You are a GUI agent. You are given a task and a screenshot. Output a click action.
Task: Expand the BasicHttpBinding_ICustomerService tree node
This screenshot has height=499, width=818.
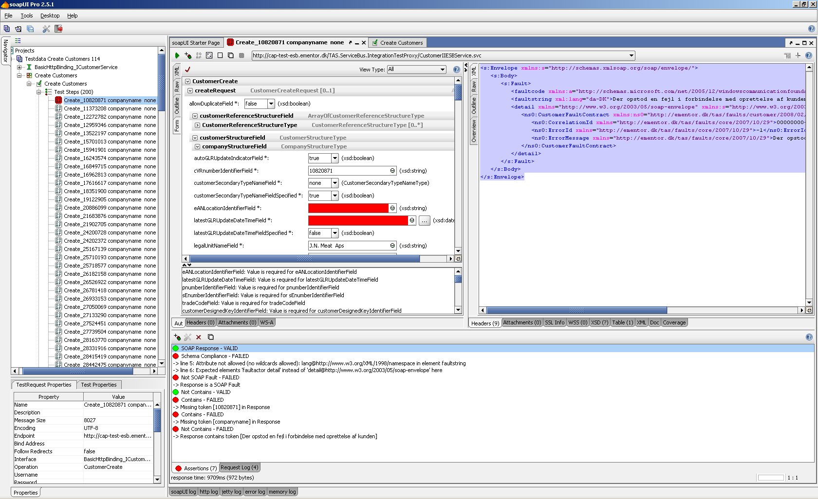click(19, 67)
